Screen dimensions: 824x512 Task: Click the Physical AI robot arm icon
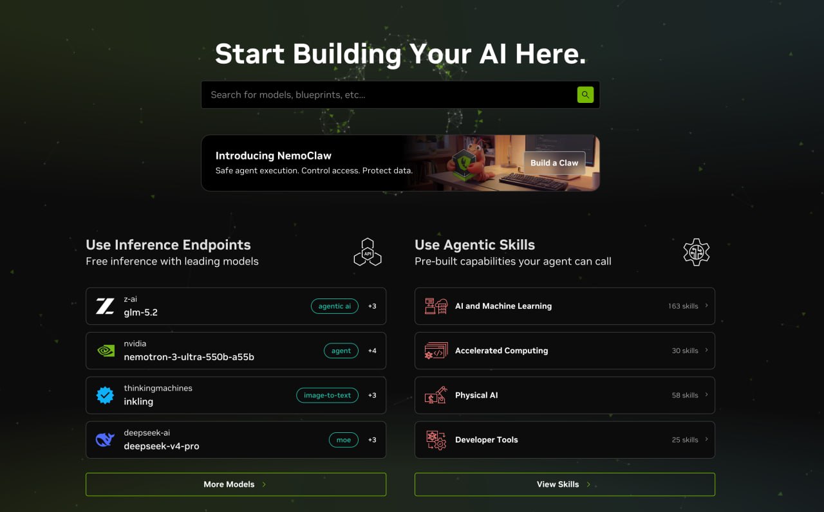(436, 395)
